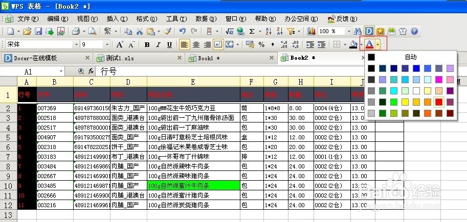Click the Filter funnel icon
The width and height of the screenshot is (467, 222).
click(291, 31)
